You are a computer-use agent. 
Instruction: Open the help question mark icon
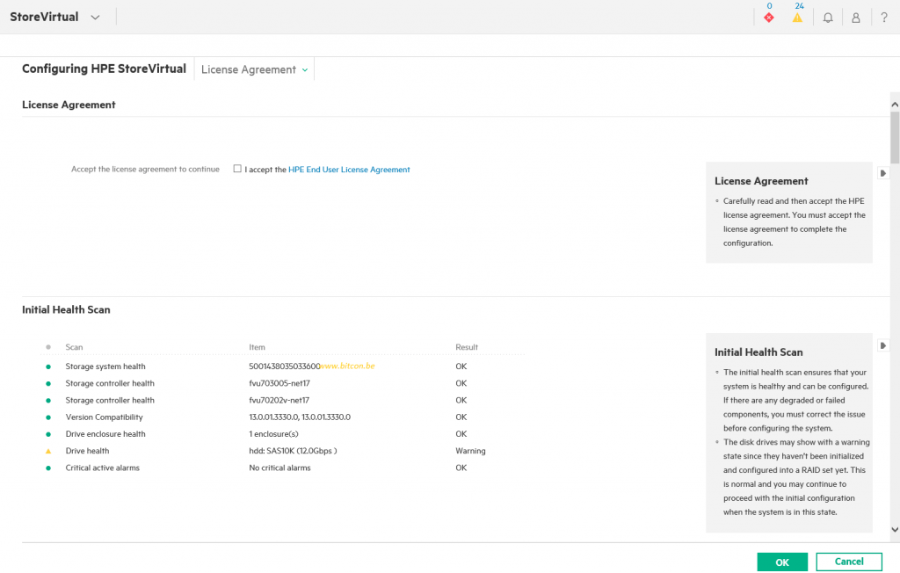884,18
